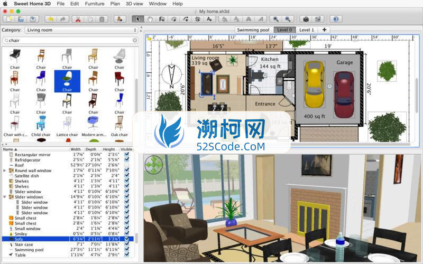Toggle visibility checkbox for Sofa row

tap(126, 239)
